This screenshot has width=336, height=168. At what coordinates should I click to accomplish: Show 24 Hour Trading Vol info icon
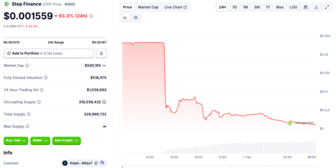[x=42, y=90]
